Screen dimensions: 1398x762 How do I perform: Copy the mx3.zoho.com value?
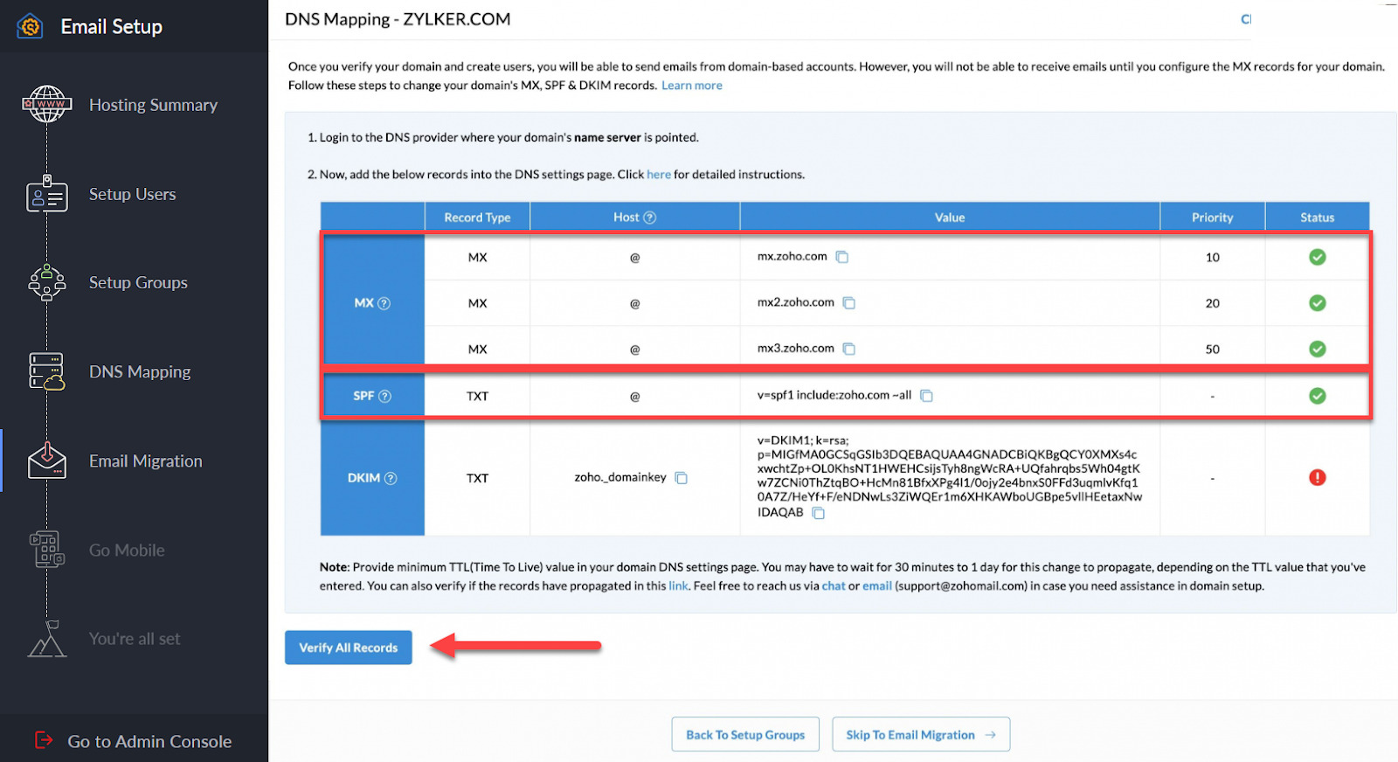pos(848,349)
